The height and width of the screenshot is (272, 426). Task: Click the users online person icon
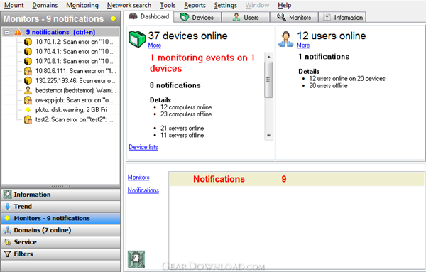(x=286, y=39)
